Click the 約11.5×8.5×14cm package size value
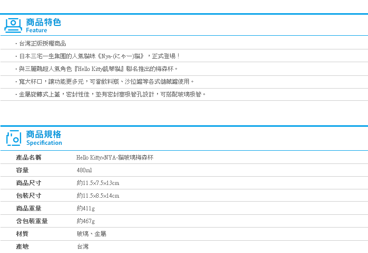The width and height of the screenshot is (368, 253). [98, 196]
